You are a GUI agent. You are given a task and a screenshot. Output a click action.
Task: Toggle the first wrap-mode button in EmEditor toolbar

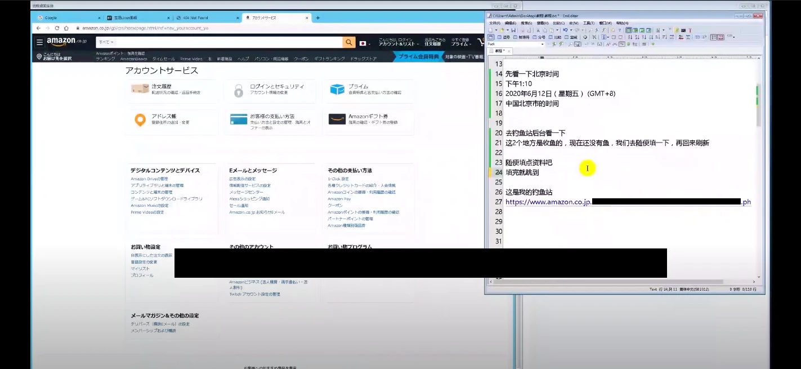tap(629, 30)
